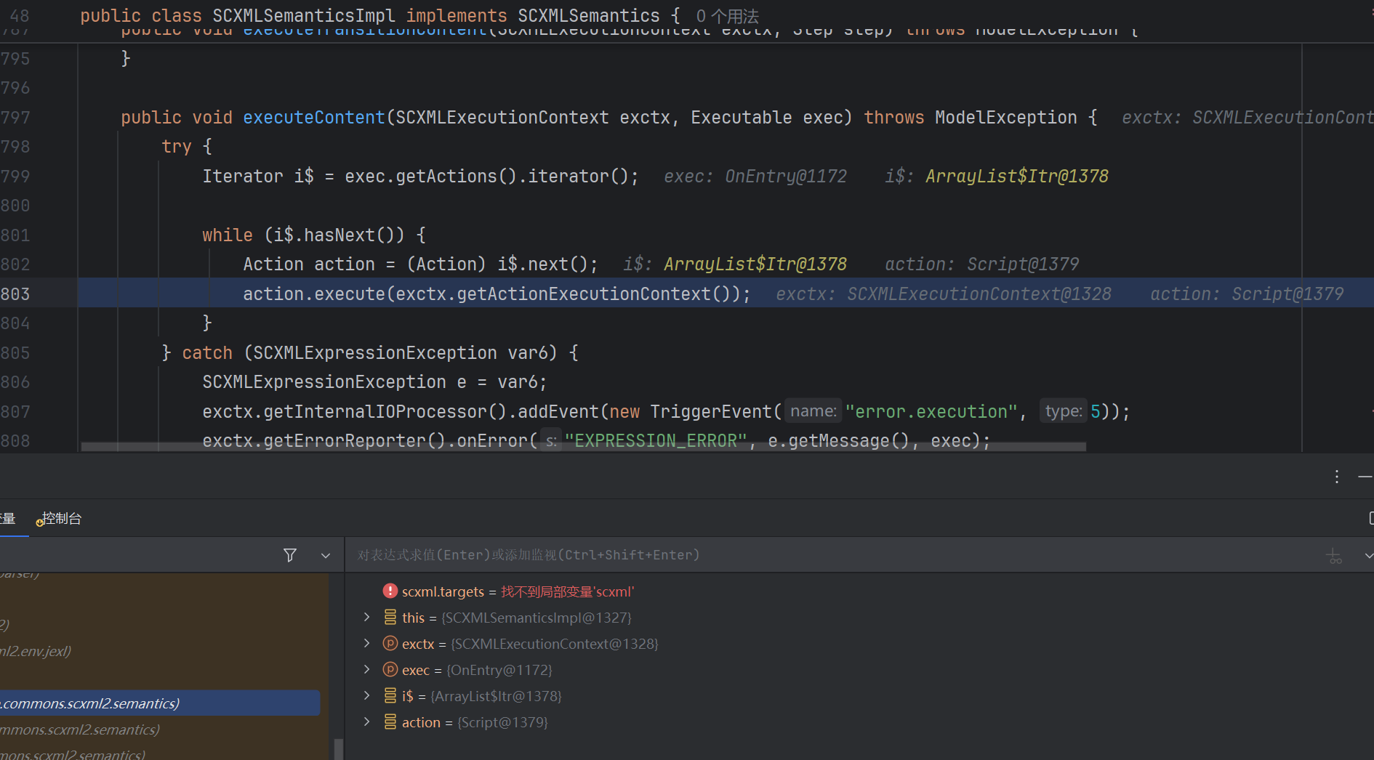
Task: Click the filter frames funnel icon
Action: click(x=290, y=555)
